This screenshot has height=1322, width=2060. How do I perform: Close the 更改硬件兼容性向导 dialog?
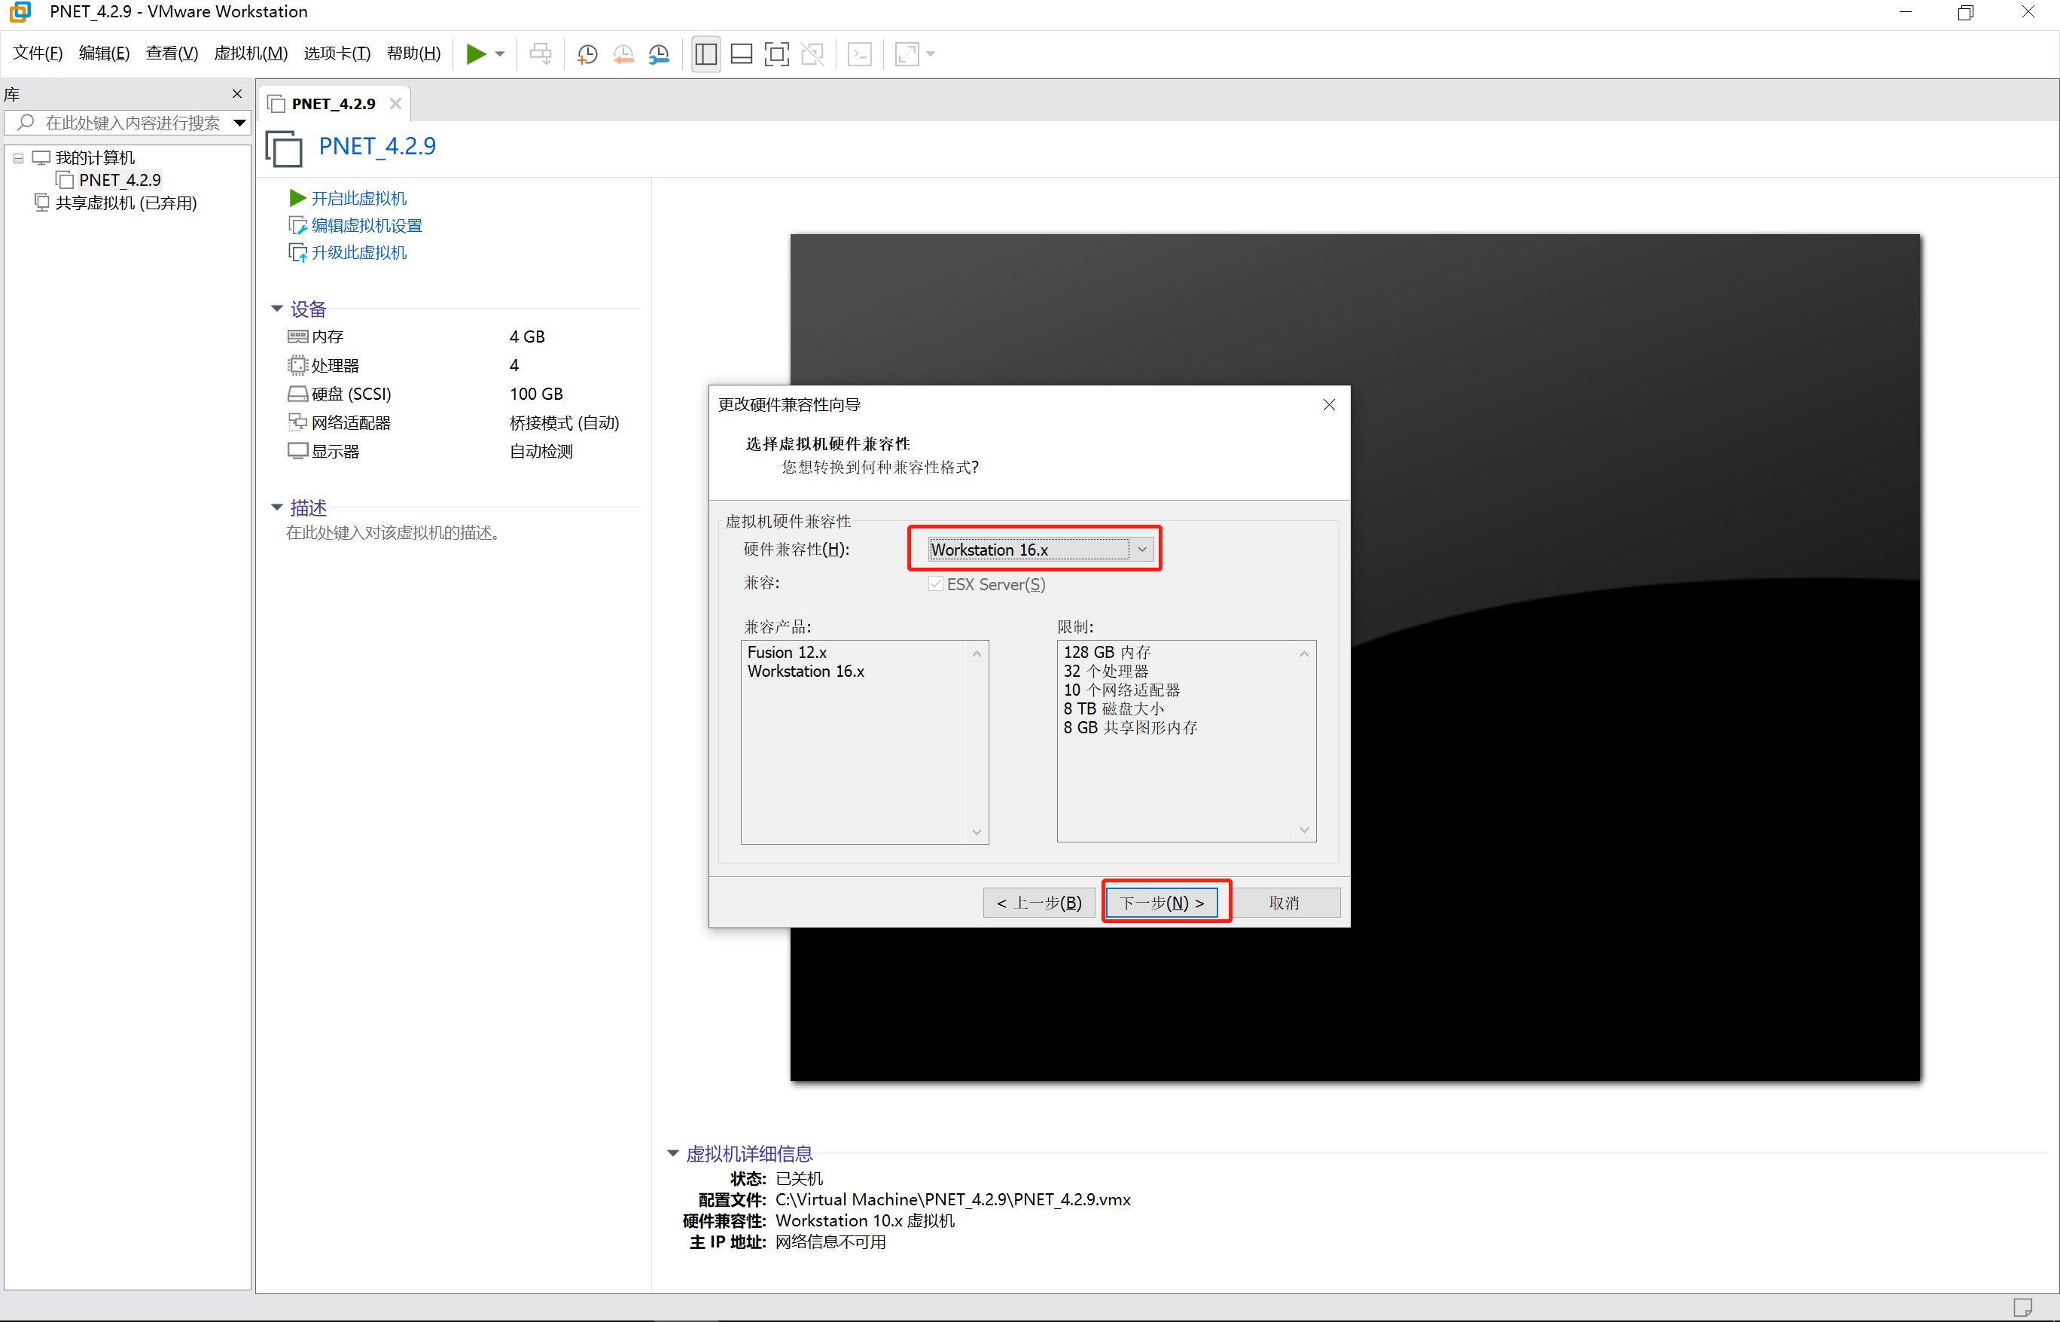click(1329, 404)
